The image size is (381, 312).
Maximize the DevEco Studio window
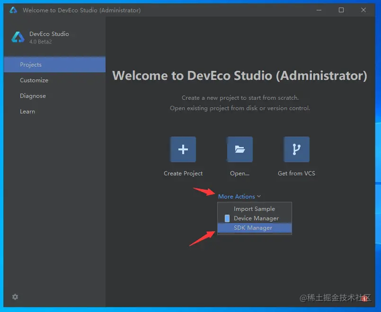tap(341, 10)
